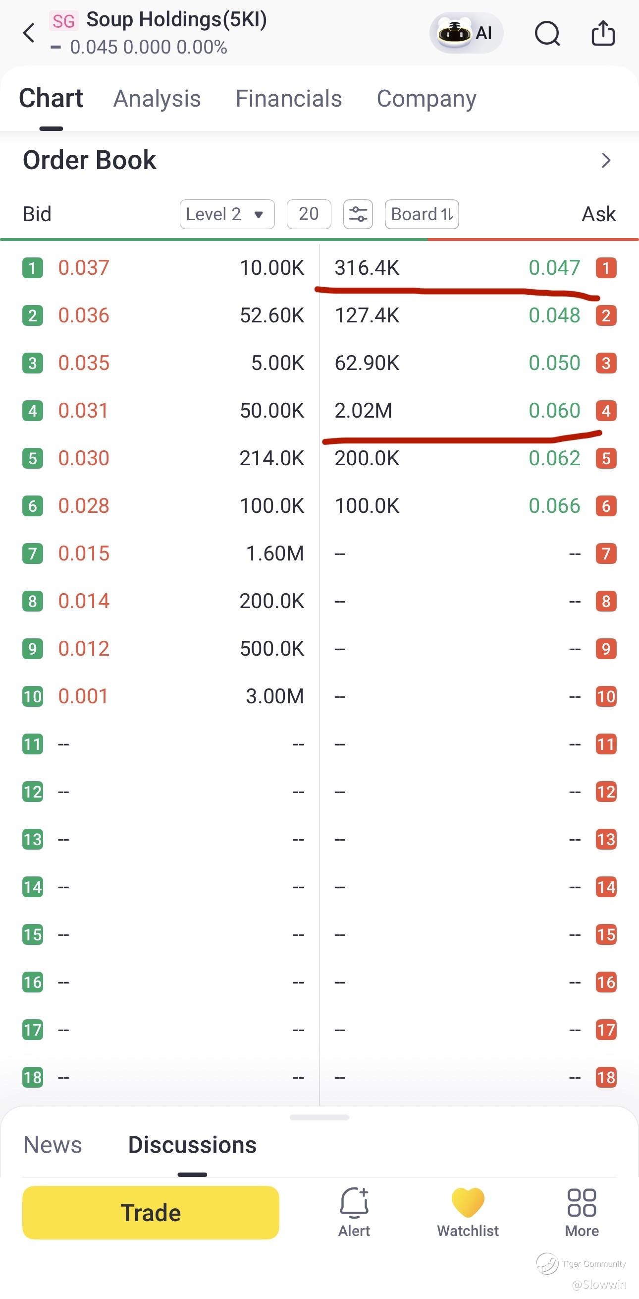Tap the share icon
This screenshot has height=1299, width=639.
(x=603, y=33)
